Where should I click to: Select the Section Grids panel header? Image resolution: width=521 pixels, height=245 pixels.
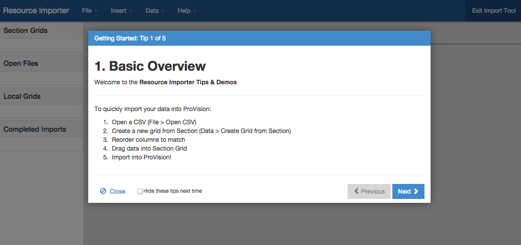(25, 31)
